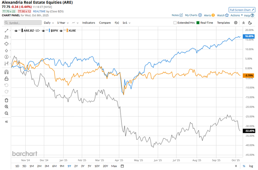Delete drawings with the trash icon

tap(6, 100)
